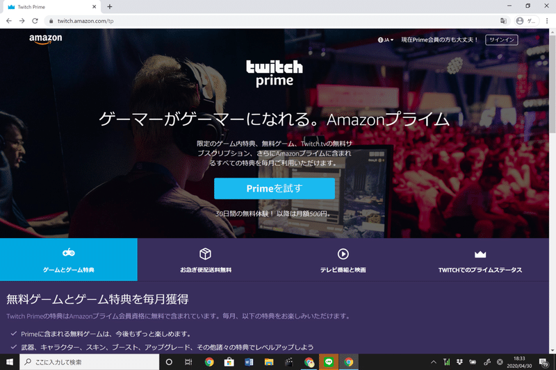The image size is (556, 370).
Task: Click the taskbar search box ここに入力して検索
Action: pos(90,362)
